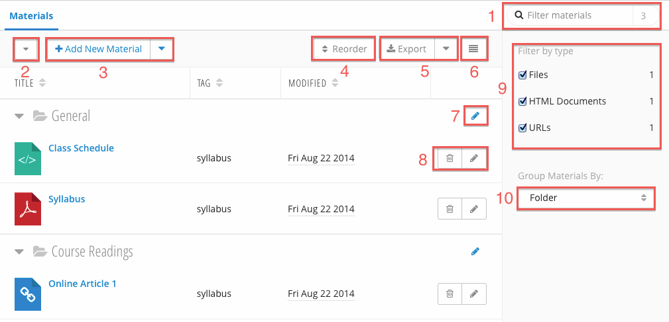Open the Class Schedule link
669x322 pixels.
[x=81, y=148]
